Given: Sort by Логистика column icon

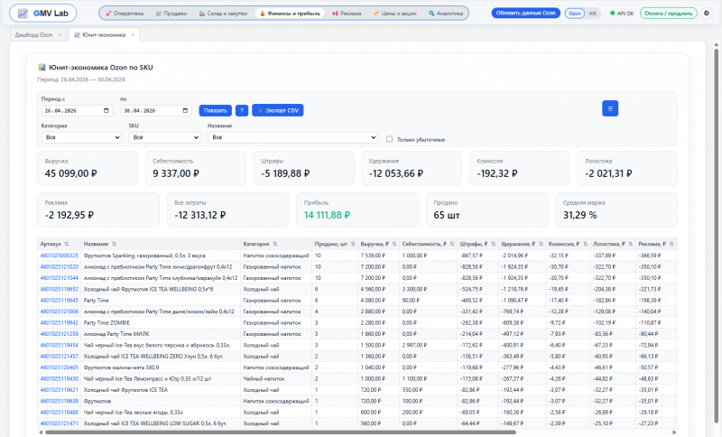Looking at the screenshot, I should tap(630, 244).
